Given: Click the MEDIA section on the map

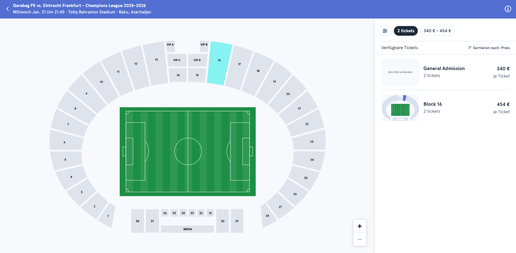Looking at the screenshot, I should pyautogui.click(x=188, y=229).
